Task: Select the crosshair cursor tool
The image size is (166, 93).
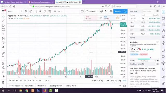Action: [3, 17]
